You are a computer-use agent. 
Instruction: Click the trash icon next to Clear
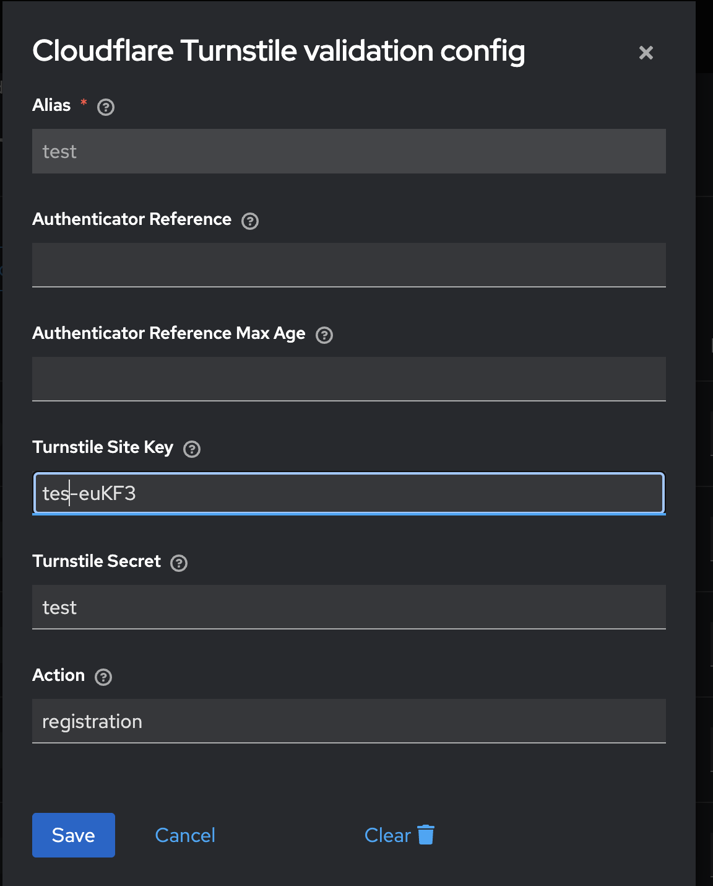(x=426, y=835)
